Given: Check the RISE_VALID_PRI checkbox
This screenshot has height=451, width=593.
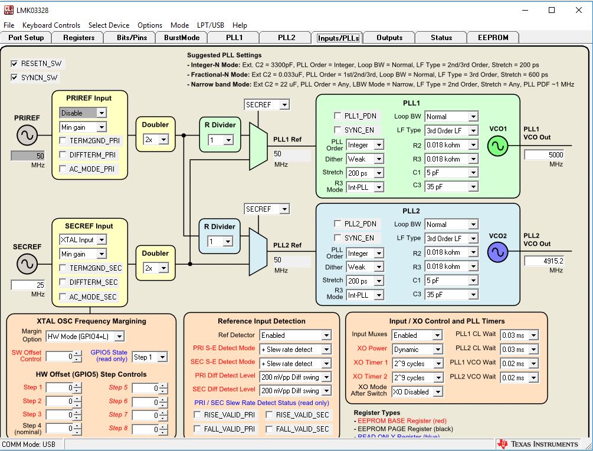Looking at the screenshot, I should [x=197, y=414].
